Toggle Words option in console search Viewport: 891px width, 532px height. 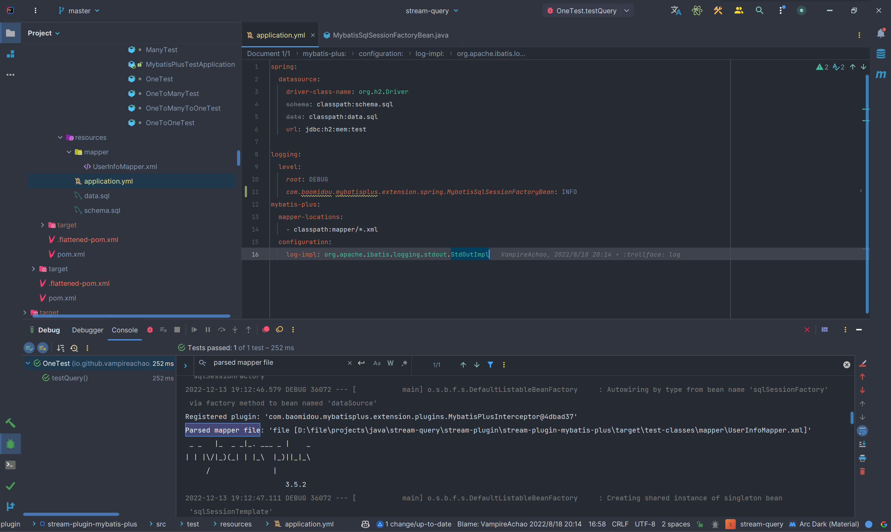pos(391,363)
